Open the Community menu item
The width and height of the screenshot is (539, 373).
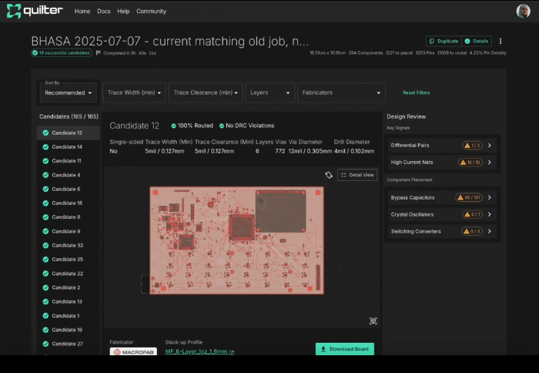[151, 12]
